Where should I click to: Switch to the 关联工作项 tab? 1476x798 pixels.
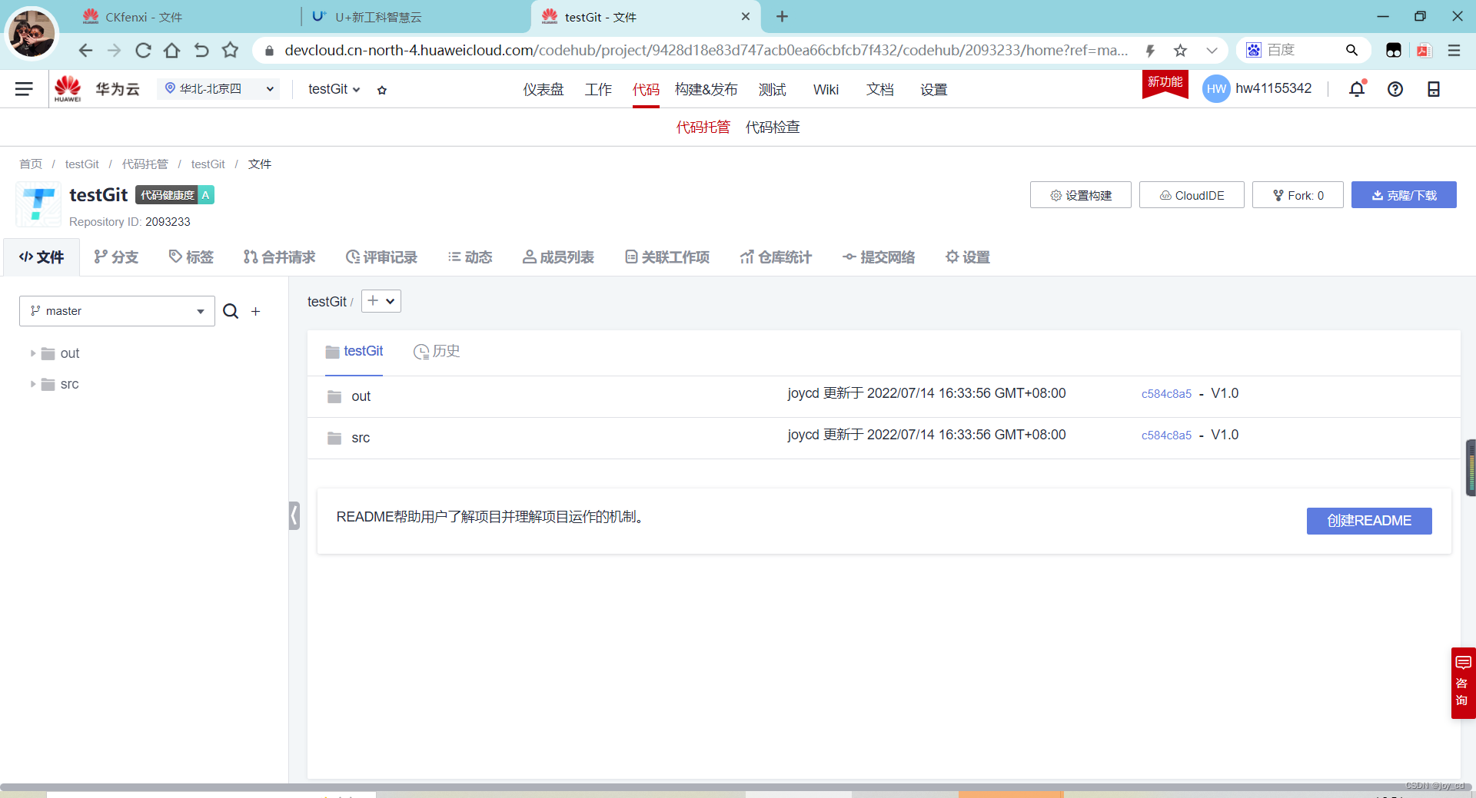click(x=667, y=257)
